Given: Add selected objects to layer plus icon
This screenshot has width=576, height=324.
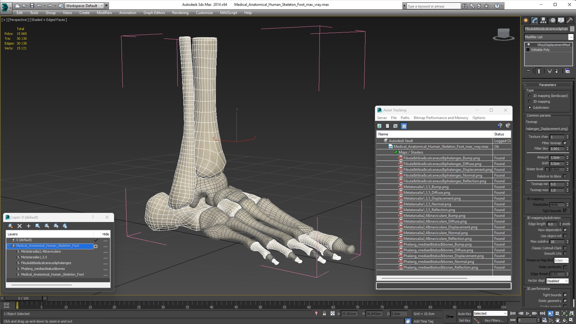Looking at the screenshot, I should click(x=28, y=226).
